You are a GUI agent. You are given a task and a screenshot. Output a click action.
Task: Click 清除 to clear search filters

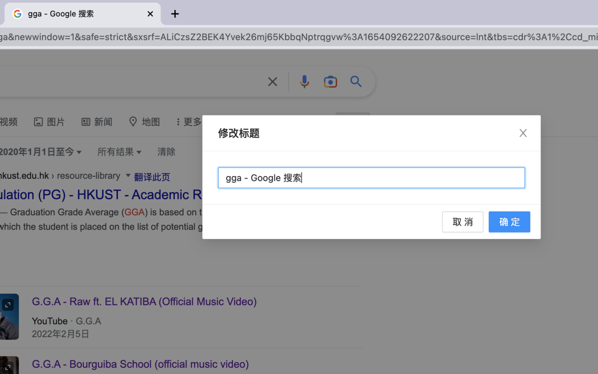click(x=166, y=152)
